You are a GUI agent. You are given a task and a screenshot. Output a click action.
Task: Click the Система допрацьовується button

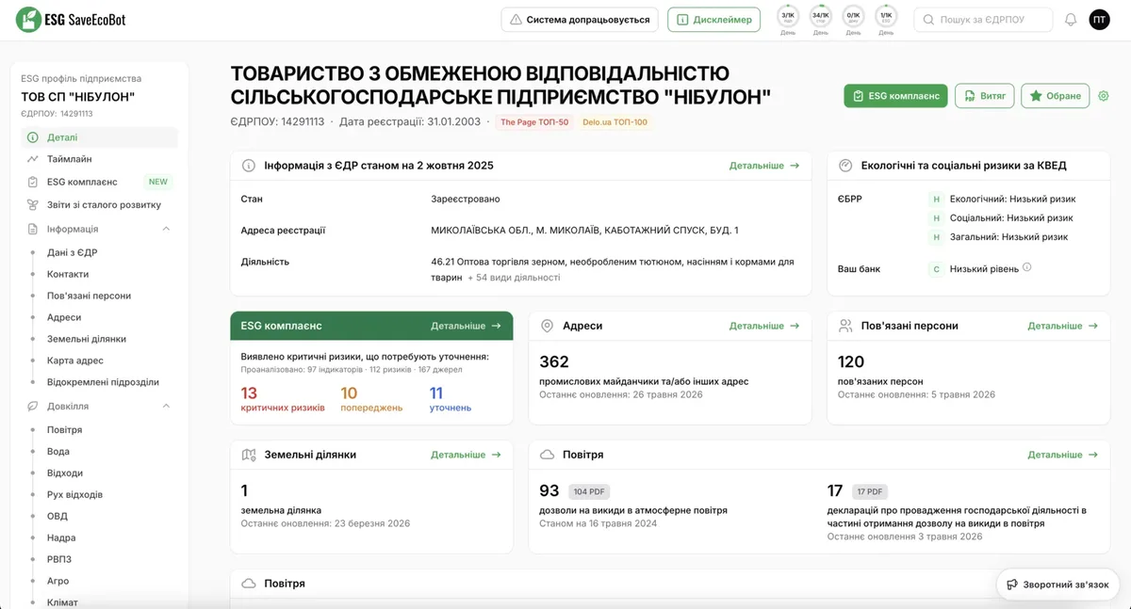coord(580,20)
